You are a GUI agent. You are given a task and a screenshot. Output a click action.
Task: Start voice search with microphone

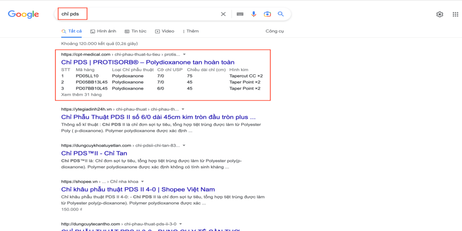click(x=254, y=14)
